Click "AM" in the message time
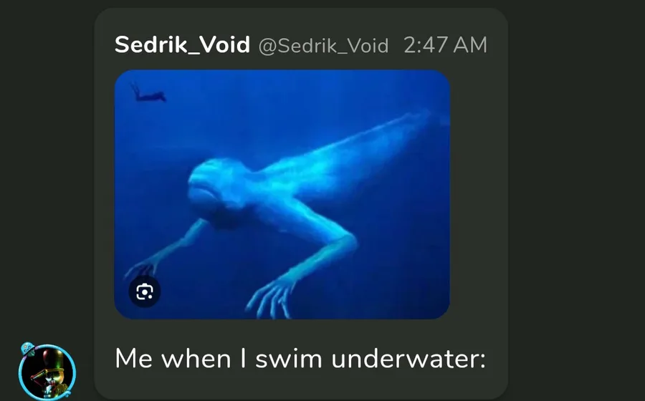The width and height of the screenshot is (645, 401). click(x=470, y=45)
